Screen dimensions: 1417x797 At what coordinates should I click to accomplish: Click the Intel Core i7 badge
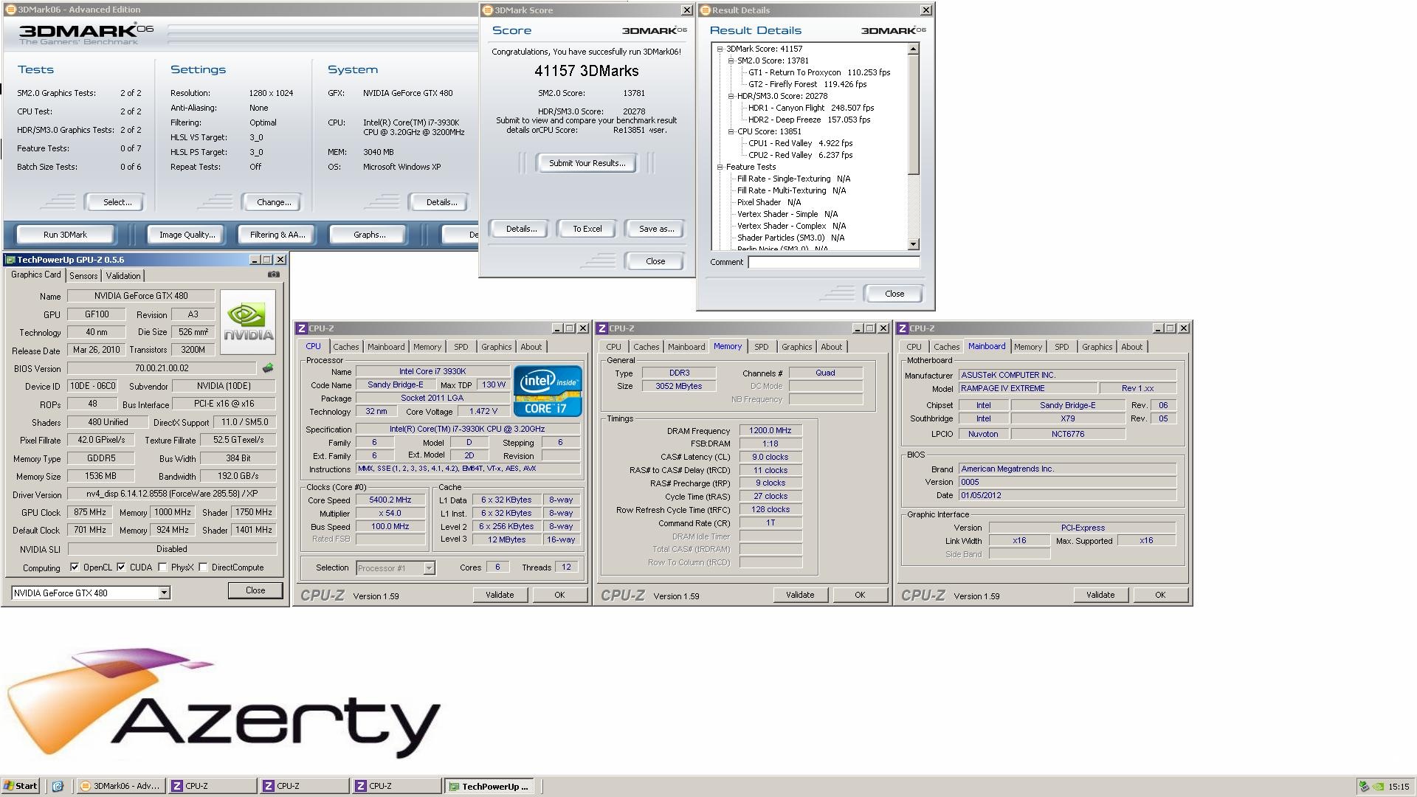(547, 391)
